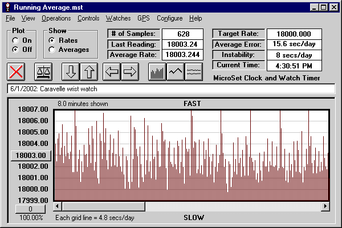Click 'Each grid line = 4.8 secs/day' text
Viewport: 342px width, 228px height.
(x=95, y=218)
